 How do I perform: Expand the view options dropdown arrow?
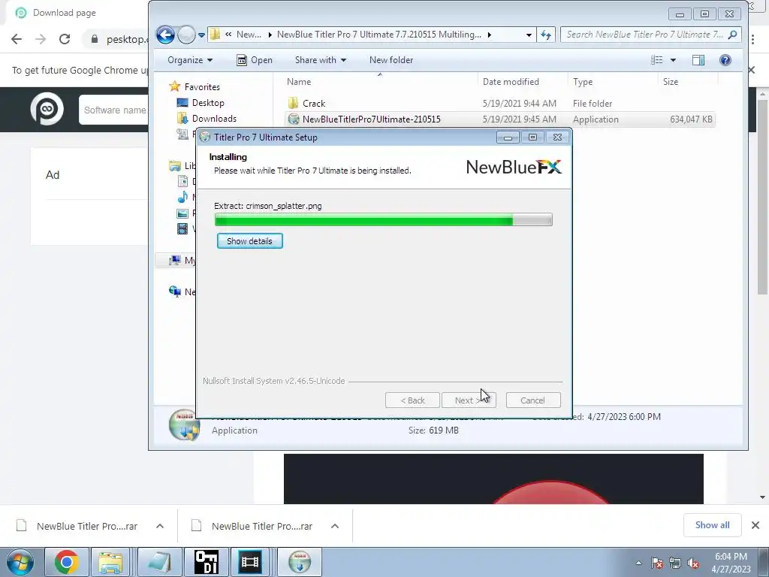tap(673, 60)
